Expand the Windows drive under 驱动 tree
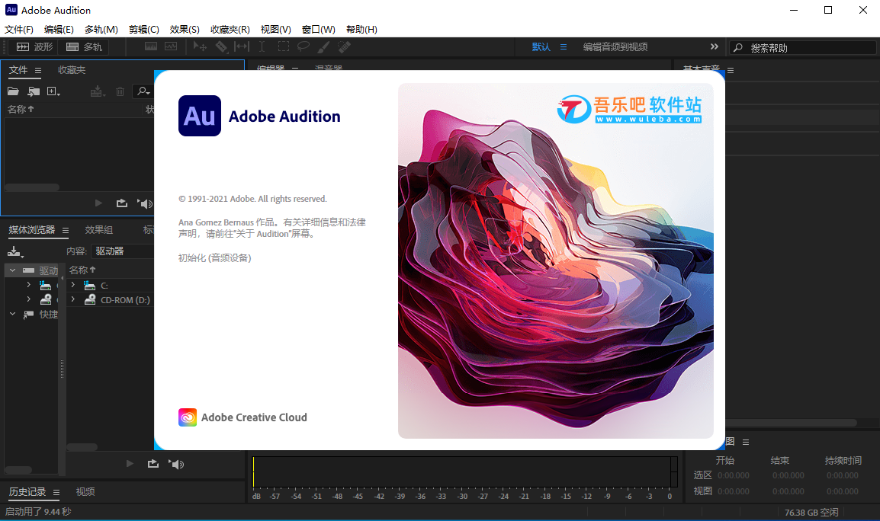The width and height of the screenshot is (880, 521). click(x=29, y=285)
